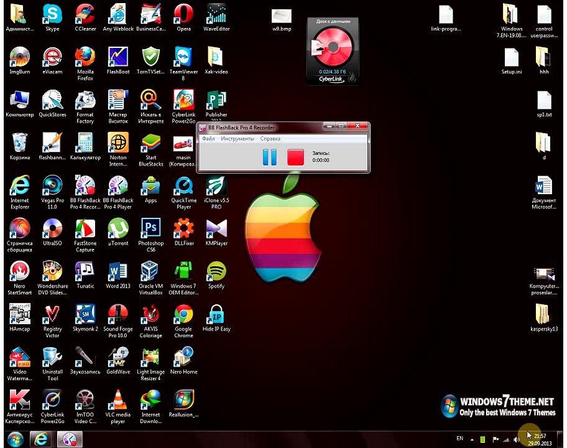Viewport: 567px width, 448px height.
Task: Launch the GoldWave desktop icon
Action: tap(118, 361)
